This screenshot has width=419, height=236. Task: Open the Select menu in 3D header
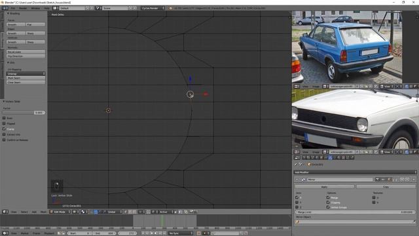click(x=24, y=212)
